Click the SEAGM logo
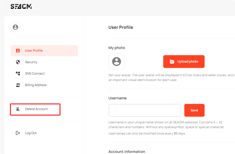The image size is (235, 154). coord(21,7)
